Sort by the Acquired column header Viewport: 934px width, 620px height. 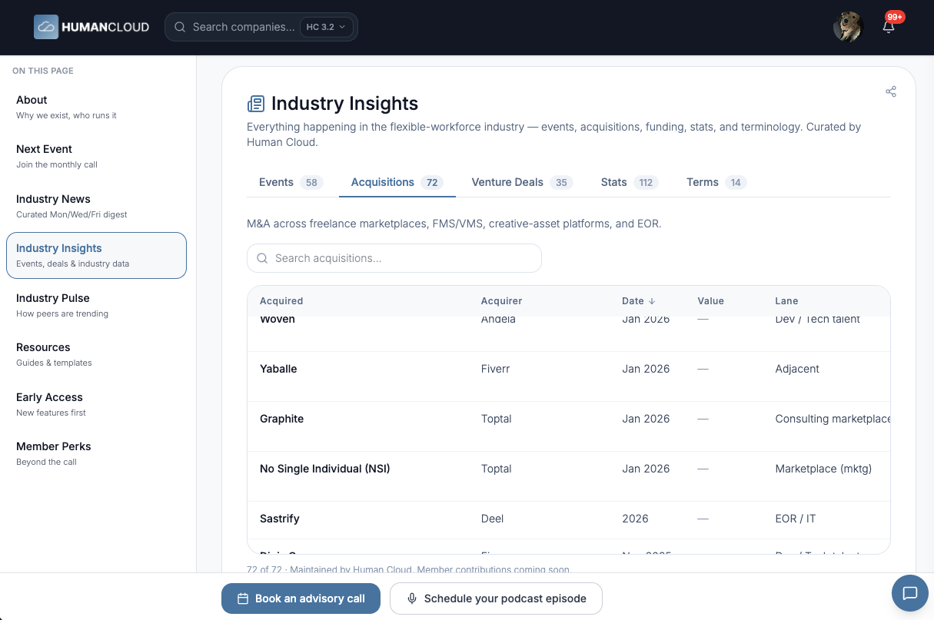281,301
